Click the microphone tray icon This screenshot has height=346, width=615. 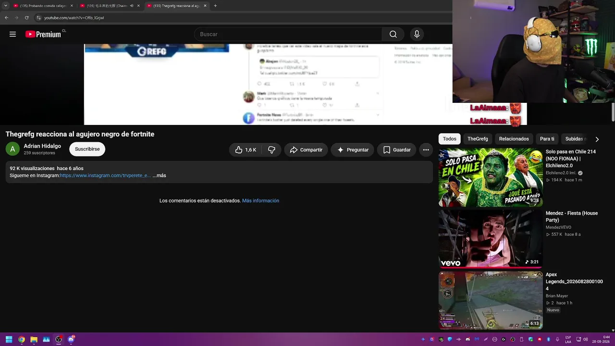(557, 339)
